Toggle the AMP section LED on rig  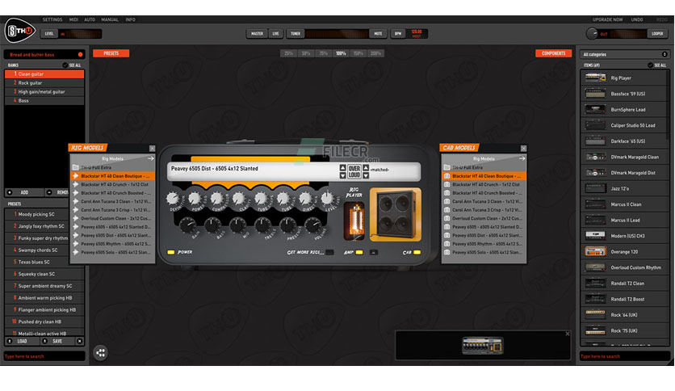click(359, 252)
